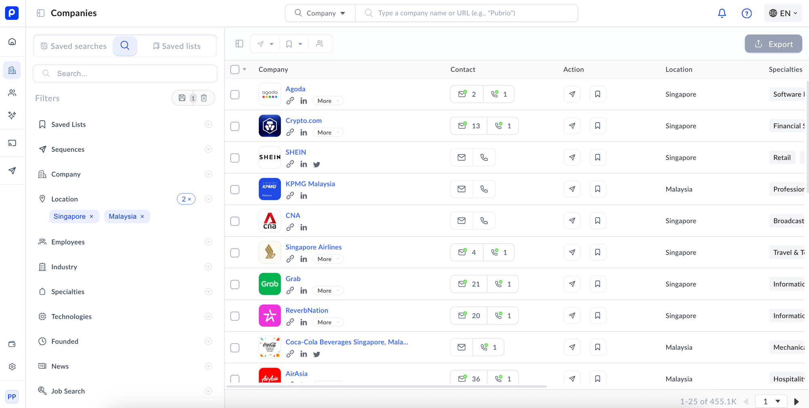
Task: Click the Export button
Action: click(x=773, y=44)
